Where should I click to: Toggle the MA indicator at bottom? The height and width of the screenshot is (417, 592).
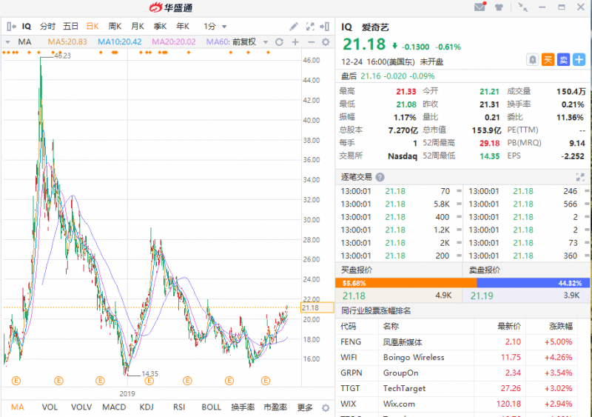[17, 407]
